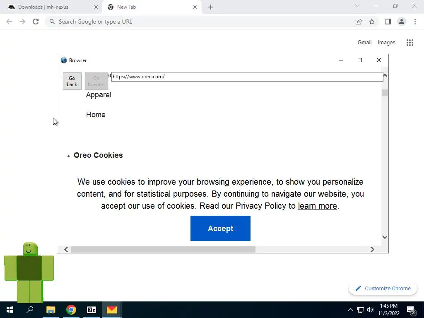
Task: Open Chrome side panel
Action: click(388, 22)
